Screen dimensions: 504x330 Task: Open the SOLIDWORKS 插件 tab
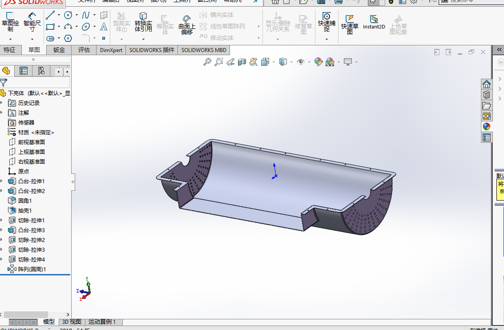click(x=152, y=50)
